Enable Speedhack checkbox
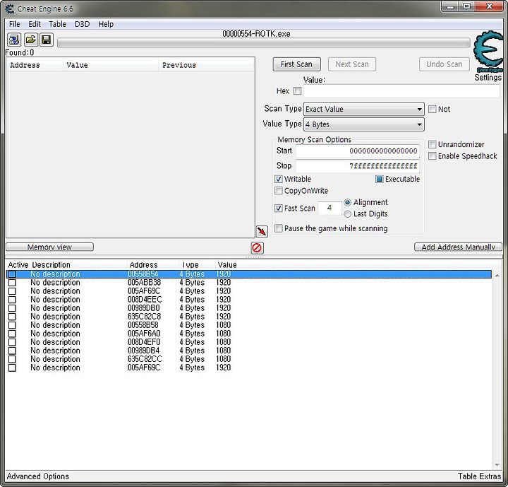Viewport: 508px width, 487px height. [x=432, y=156]
